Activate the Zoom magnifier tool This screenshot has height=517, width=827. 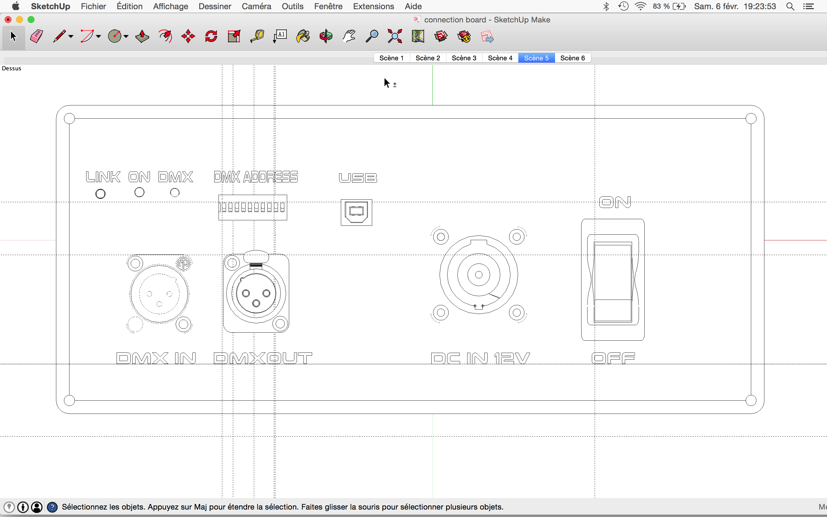pos(372,36)
